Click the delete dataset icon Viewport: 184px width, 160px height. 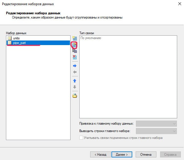(75, 57)
